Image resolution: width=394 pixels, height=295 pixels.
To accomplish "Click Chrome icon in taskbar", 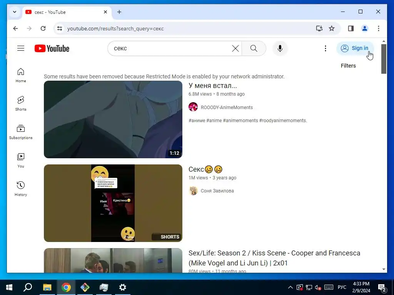I will (66, 287).
